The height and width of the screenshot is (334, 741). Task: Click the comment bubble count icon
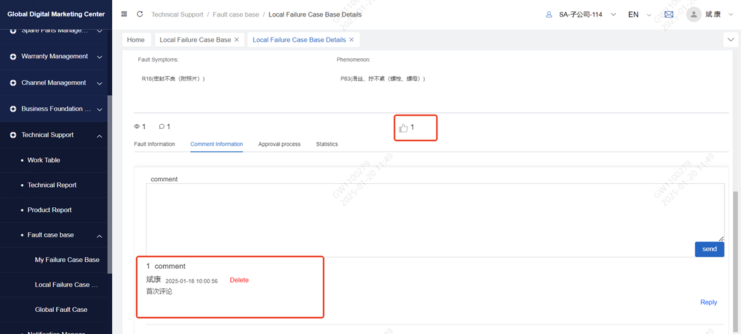(162, 127)
